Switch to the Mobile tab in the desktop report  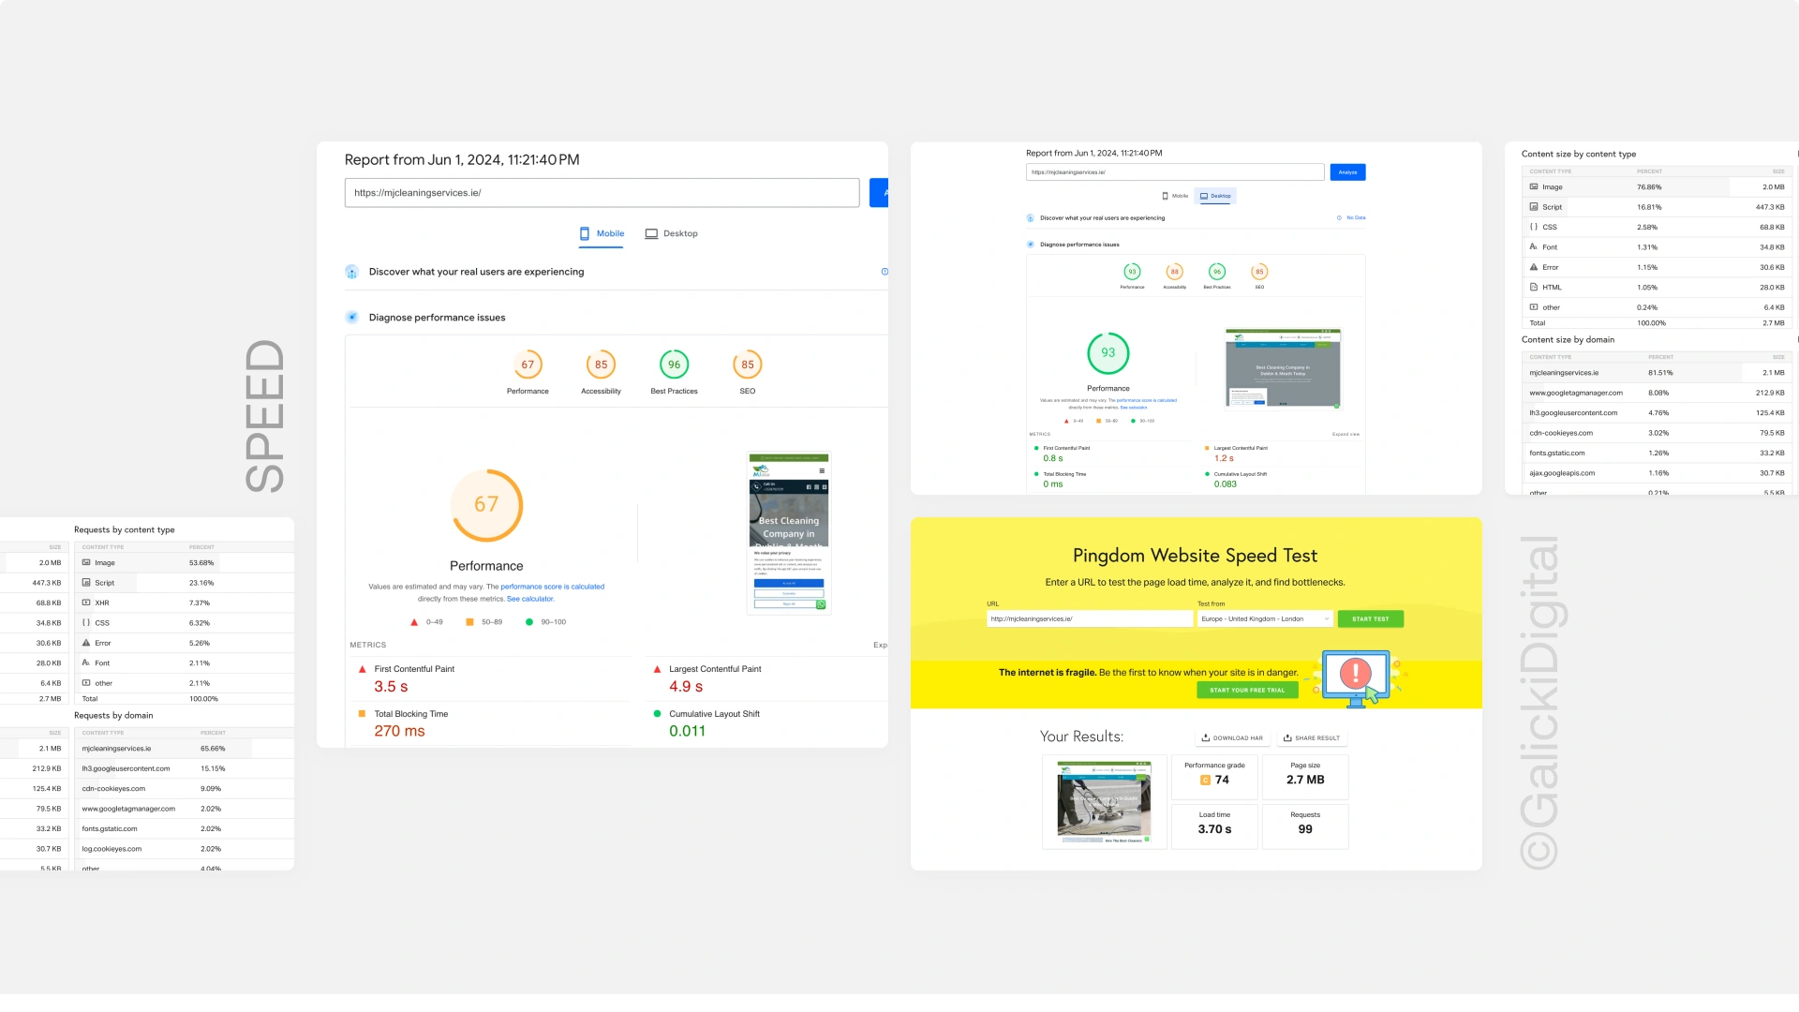(x=1175, y=196)
